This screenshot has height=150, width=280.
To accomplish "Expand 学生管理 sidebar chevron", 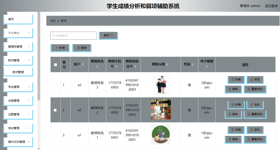I will pyautogui.click(x=29, y=87).
